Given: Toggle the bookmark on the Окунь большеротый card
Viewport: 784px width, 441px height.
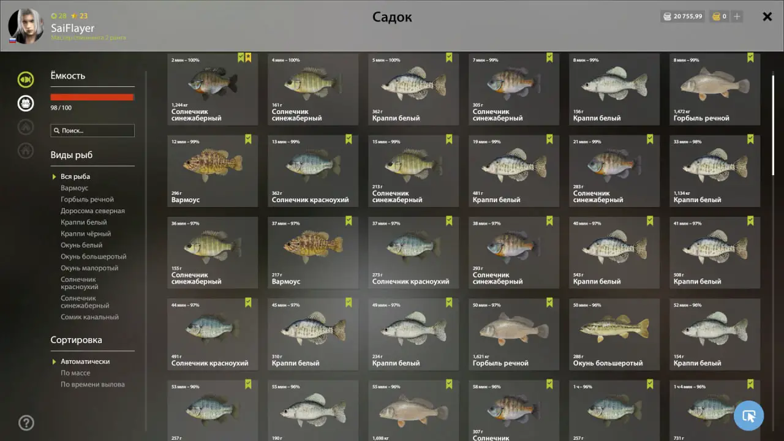Looking at the screenshot, I should tap(650, 303).
